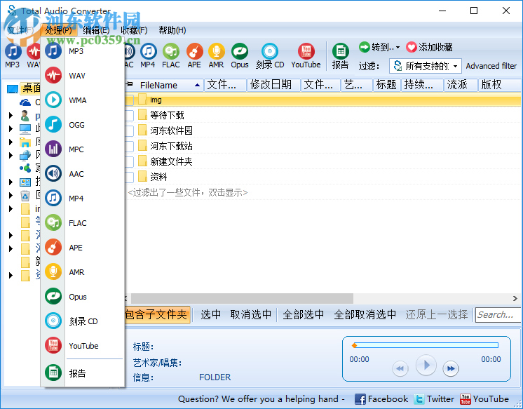Open the 收藏(F) menu
Screen dimensions: 523x409
pos(134,30)
